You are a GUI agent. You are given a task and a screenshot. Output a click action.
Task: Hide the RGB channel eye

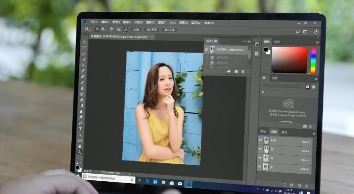tap(260, 140)
